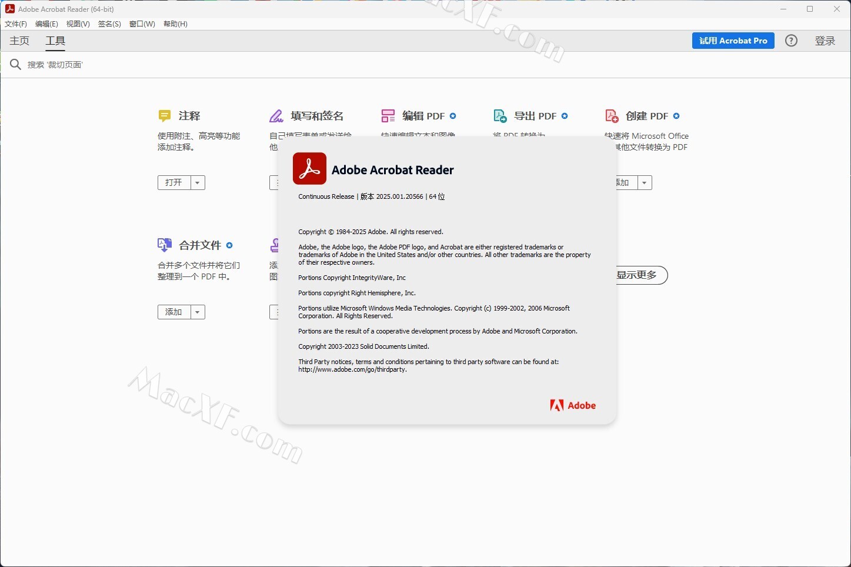Click the version 2025.001.20566 text

point(392,196)
